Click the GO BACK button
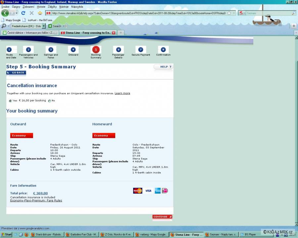The image size is (298, 238). 16,73
